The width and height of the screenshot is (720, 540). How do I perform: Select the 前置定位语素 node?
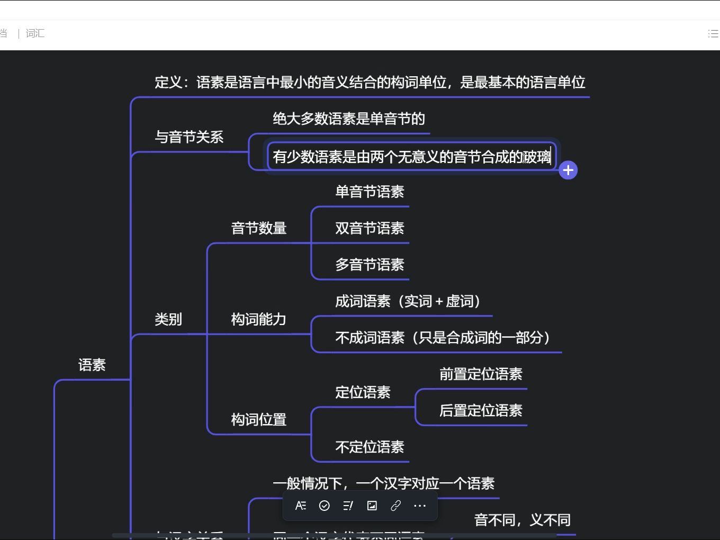click(481, 374)
